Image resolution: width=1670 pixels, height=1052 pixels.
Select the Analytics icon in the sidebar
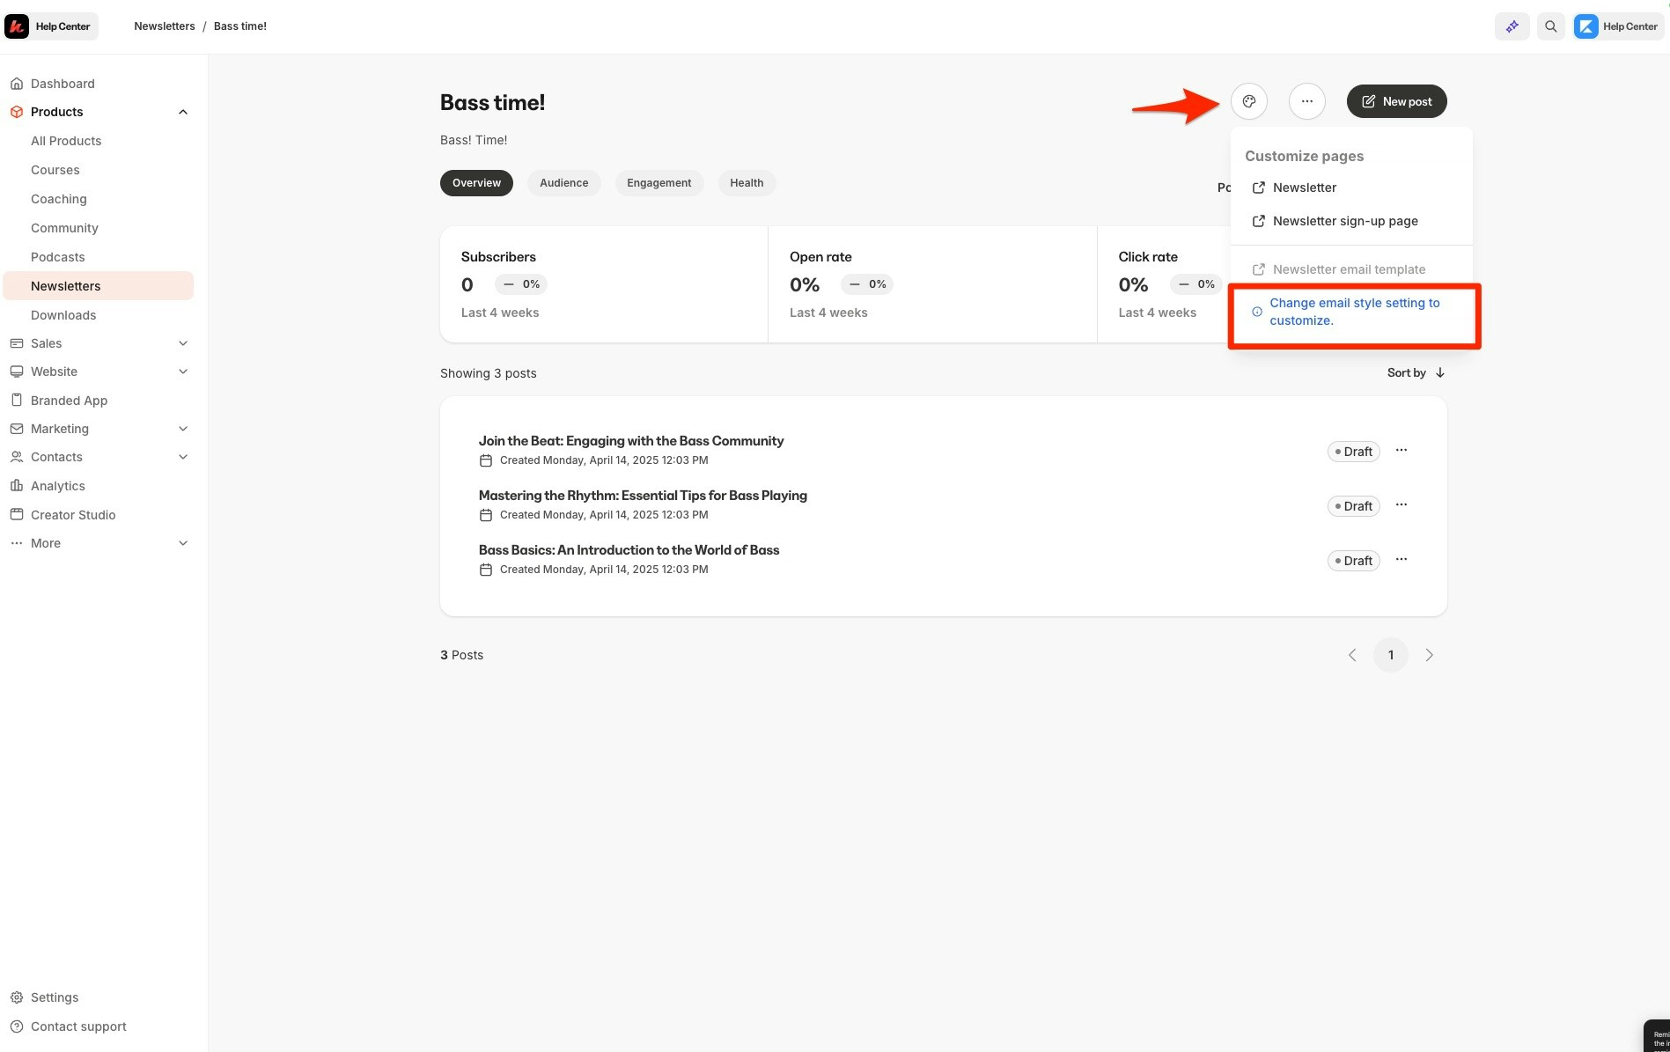(x=17, y=485)
